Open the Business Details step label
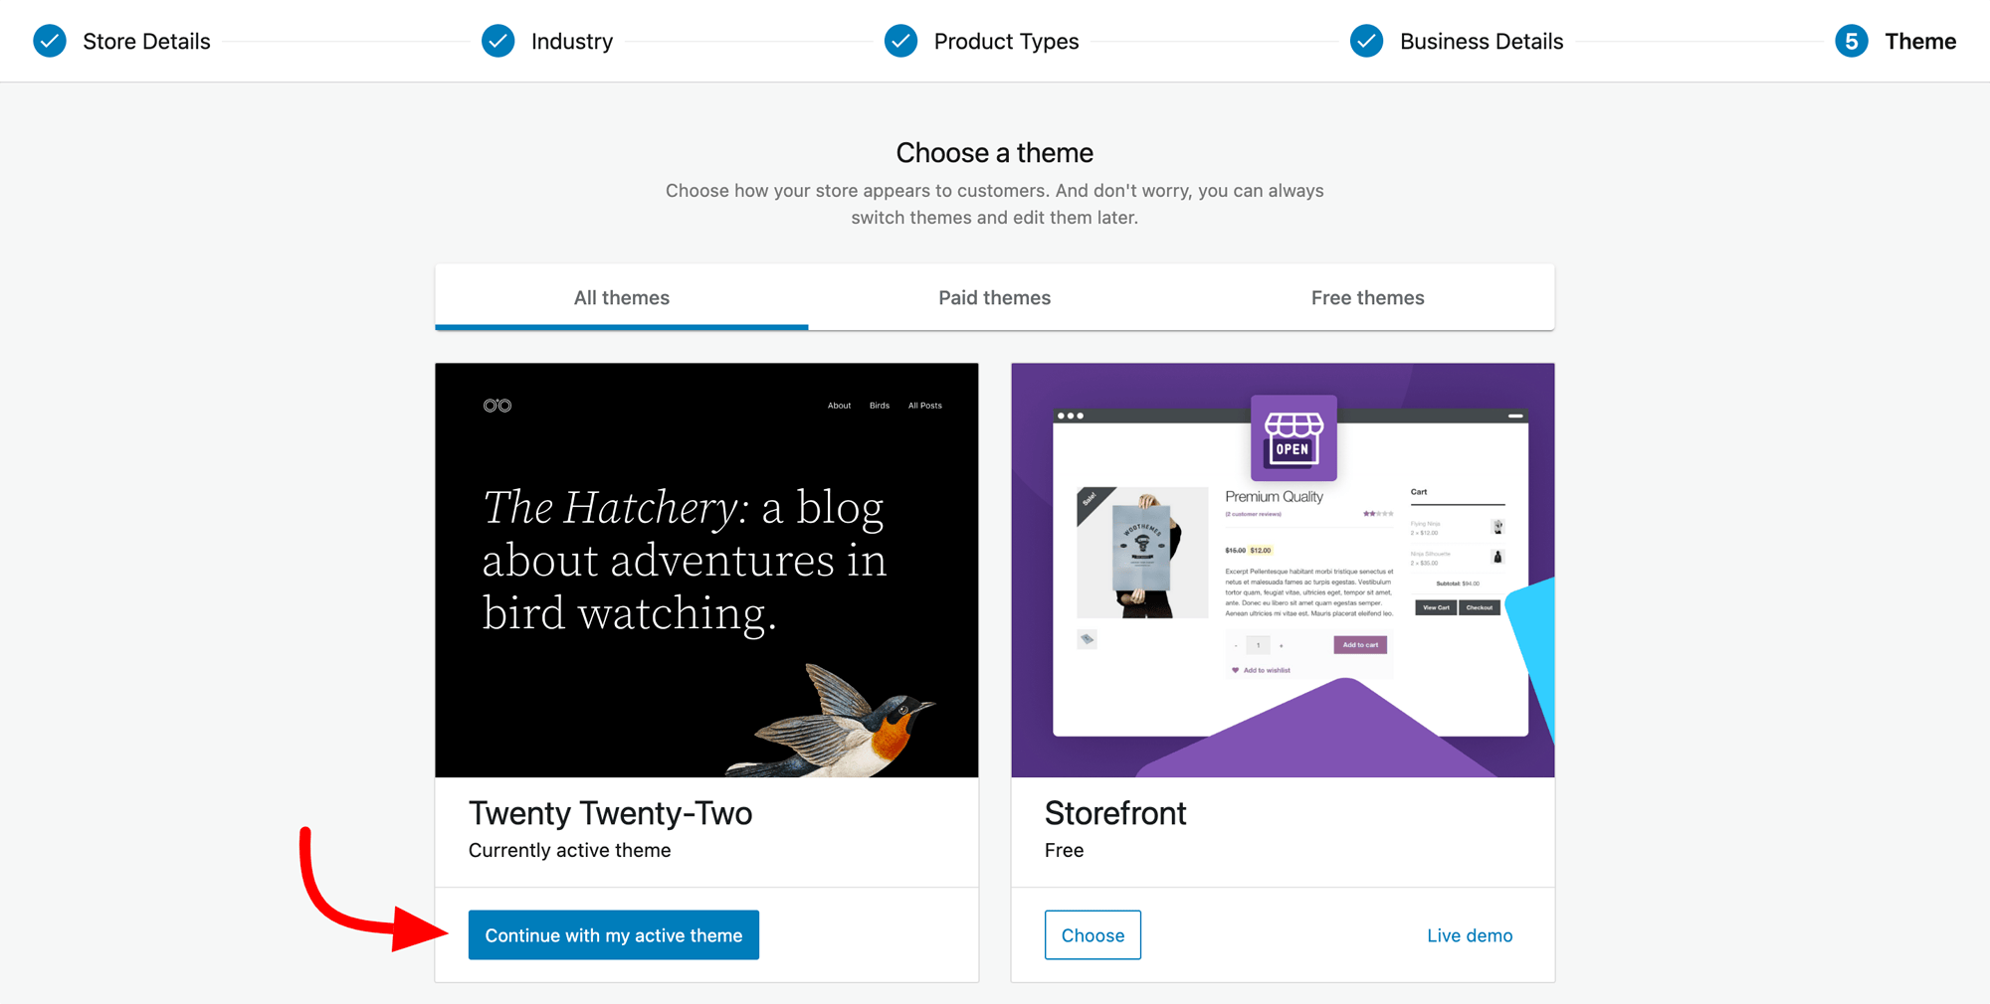 (1482, 41)
